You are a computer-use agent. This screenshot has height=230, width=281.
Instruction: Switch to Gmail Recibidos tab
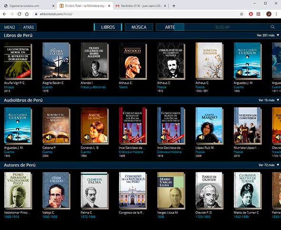tap(141, 6)
